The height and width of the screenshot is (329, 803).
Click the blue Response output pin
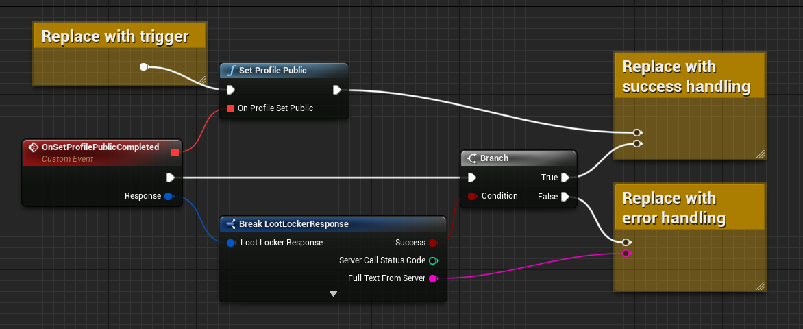coord(169,196)
